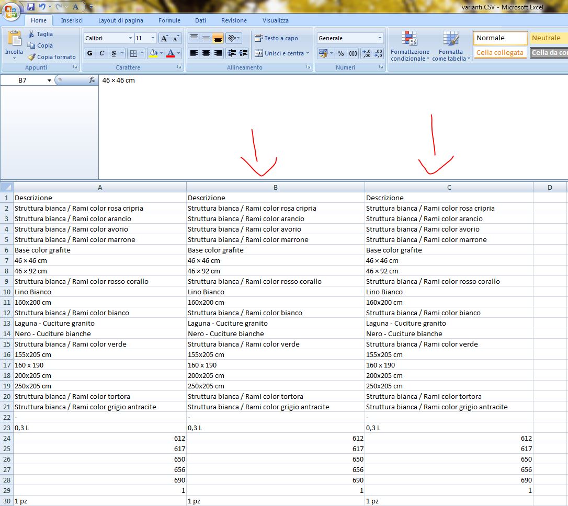Open Carattere dialog launcher
The image size is (568, 506).
(179, 67)
